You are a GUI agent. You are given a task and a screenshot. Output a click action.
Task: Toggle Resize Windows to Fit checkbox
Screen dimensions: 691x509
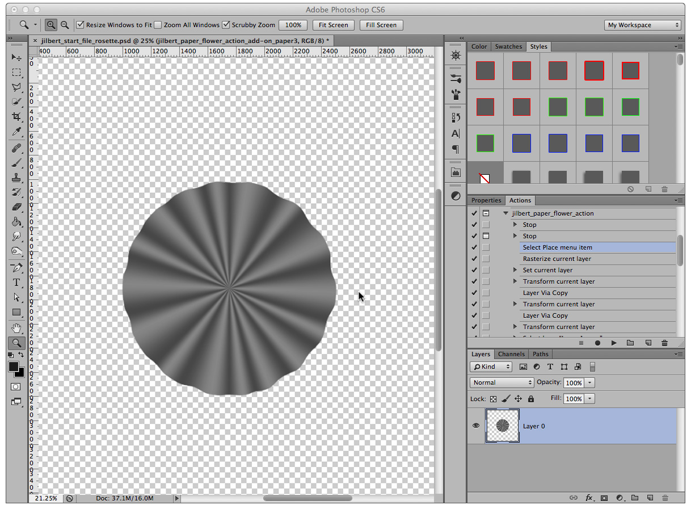(80, 25)
